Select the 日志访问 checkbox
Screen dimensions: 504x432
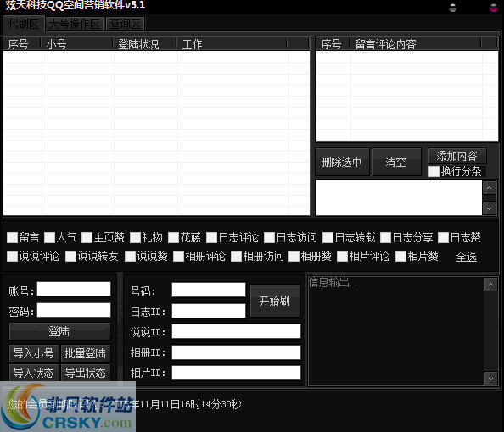tap(269, 237)
